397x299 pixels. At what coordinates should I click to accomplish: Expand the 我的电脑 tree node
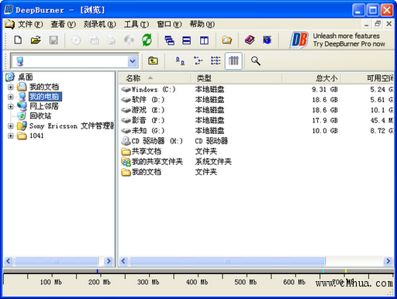pyautogui.click(x=10, y=97)
